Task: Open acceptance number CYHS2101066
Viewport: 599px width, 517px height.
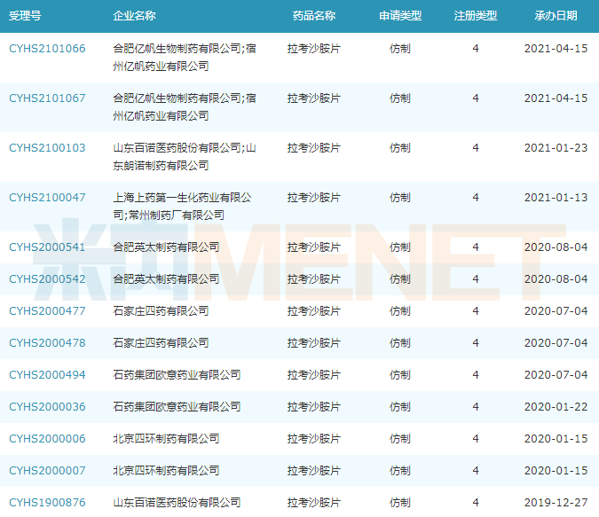Action: pos(47,49)
